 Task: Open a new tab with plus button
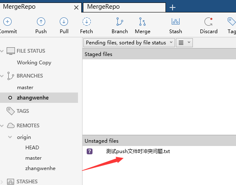tap(173, 7)
